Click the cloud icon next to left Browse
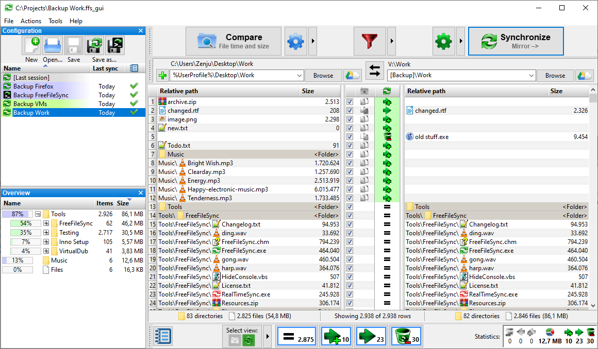Image resolution: width=598 pixels, height=349 pixels. point(353,75)
